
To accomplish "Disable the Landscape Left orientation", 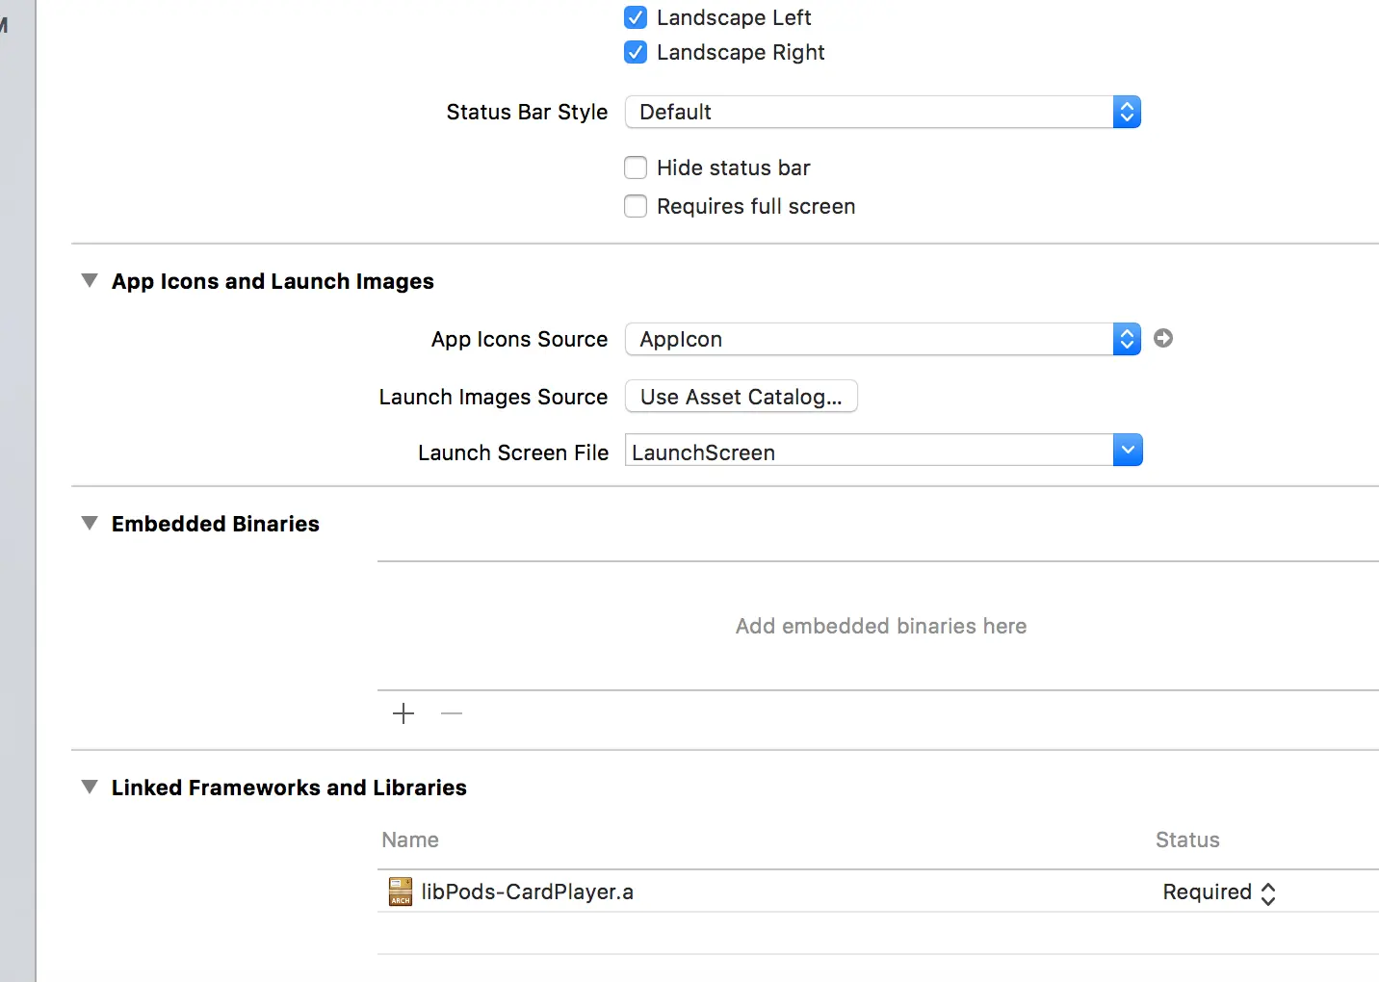I will [x=636, y=17].
